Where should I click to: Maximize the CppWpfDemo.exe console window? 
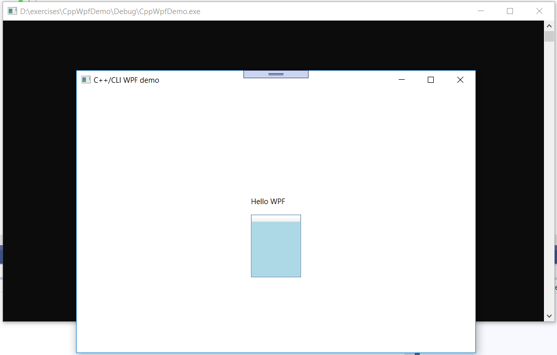click(x=510, y=11)
